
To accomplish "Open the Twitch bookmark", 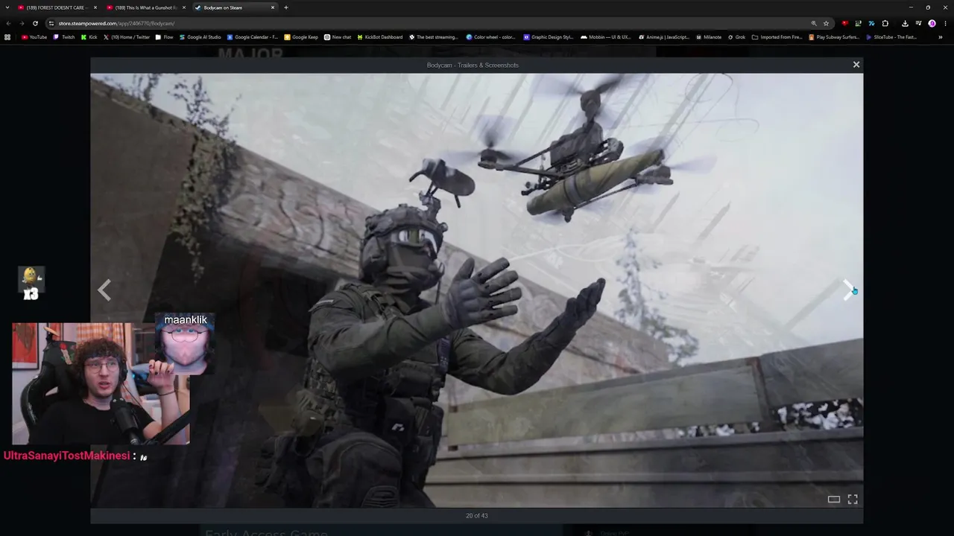I will tap(64, 37).
